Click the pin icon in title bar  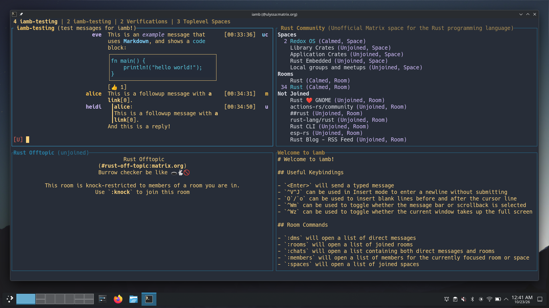click(21, 14)
